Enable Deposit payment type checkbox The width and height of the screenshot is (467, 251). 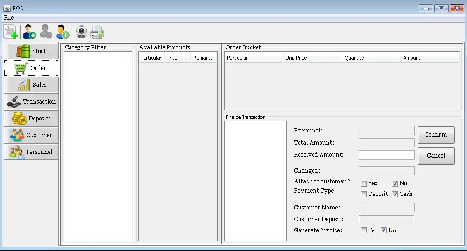tap(363, 194)
